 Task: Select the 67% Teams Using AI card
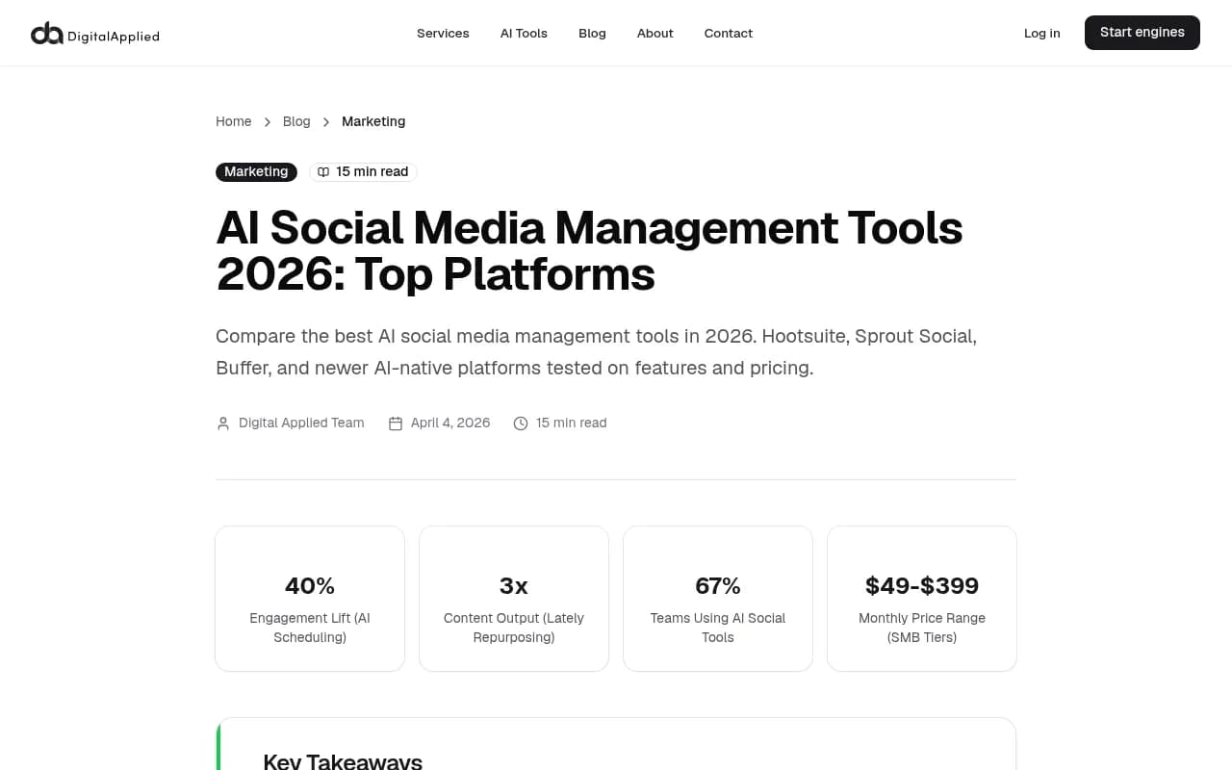pyautogui.click(x=718, y=599)
